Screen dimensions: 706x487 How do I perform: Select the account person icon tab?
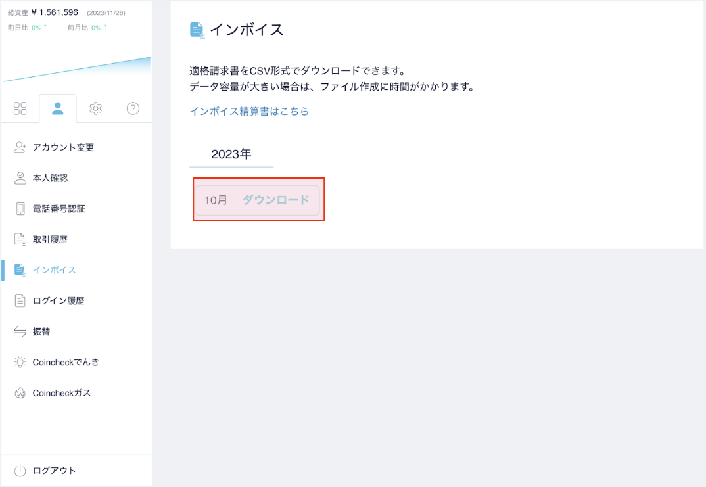58,108
